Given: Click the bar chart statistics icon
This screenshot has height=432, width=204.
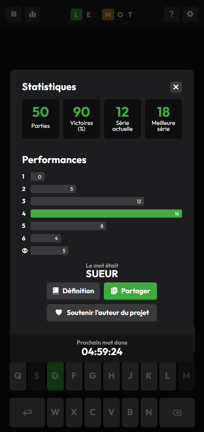Looking at the screenshot, I should (32, 14).
